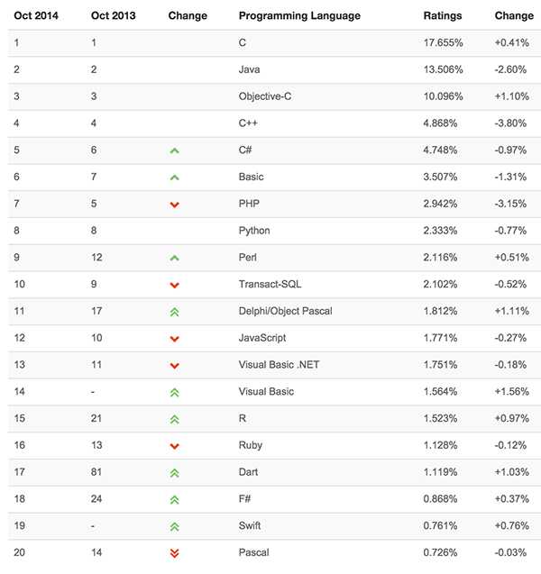Click the double green arrow in the Dart row

(x=175, y=473)
